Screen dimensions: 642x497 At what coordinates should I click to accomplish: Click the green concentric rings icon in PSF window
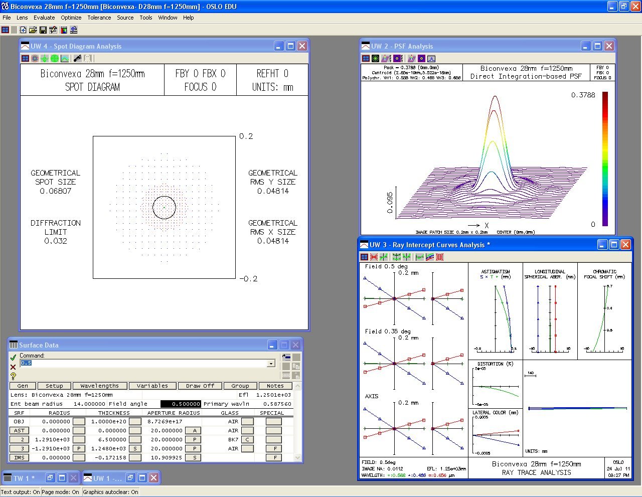tap(375, 59)
